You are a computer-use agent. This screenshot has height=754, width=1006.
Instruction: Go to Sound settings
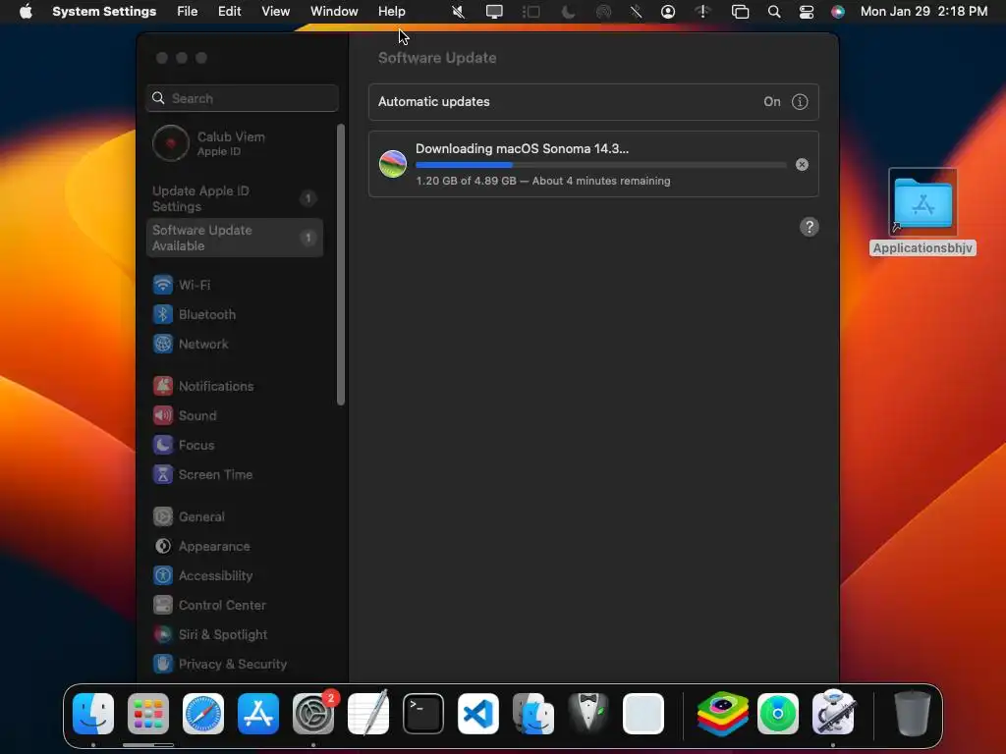click(x=185, y=415)
